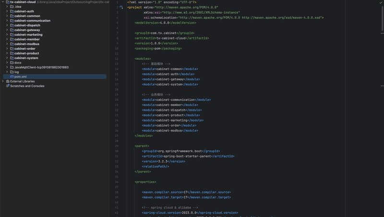The image size is (384, 217).
Task: Click the tx-cabinet-cloud project root icon
Action: 8,2
